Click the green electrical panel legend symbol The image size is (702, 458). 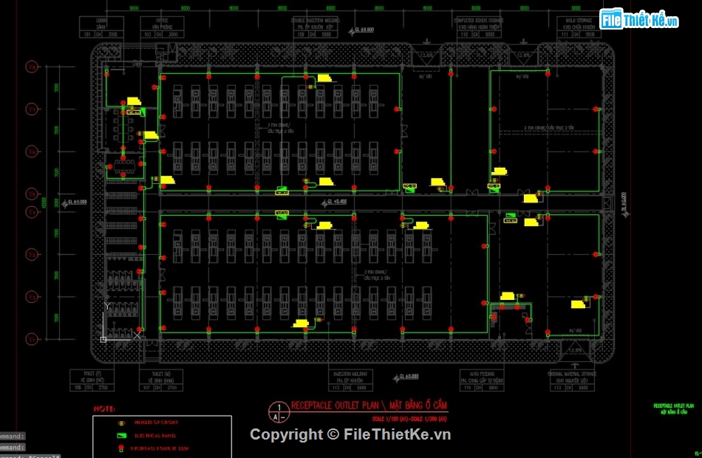point(120,435)
